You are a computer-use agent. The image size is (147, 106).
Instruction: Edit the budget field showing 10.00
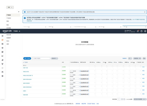point(74,83)
